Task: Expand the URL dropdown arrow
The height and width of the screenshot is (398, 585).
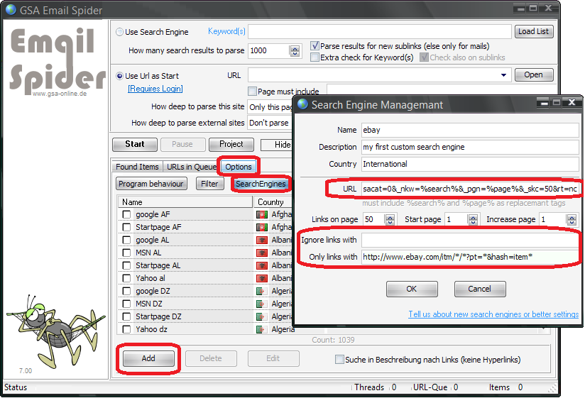Action: [504, 75]
